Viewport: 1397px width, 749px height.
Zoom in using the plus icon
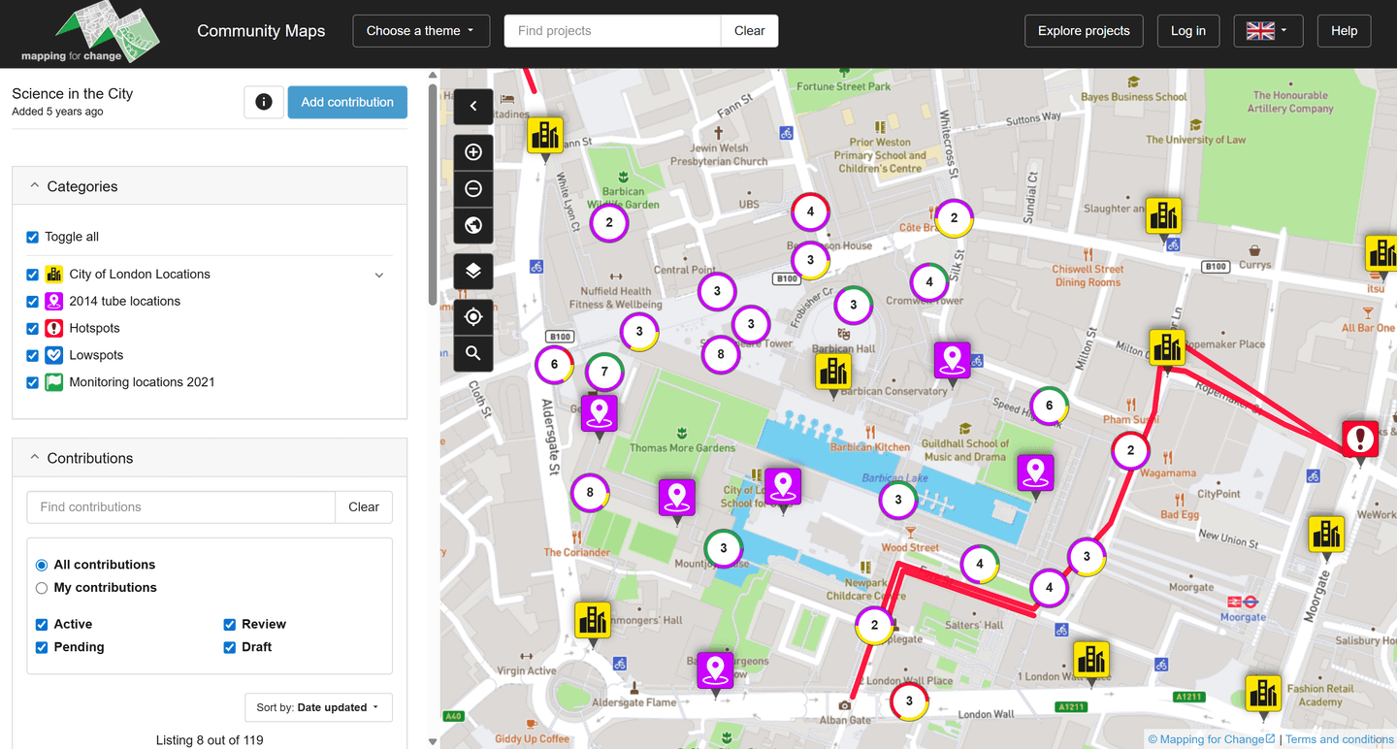(473, 151)
